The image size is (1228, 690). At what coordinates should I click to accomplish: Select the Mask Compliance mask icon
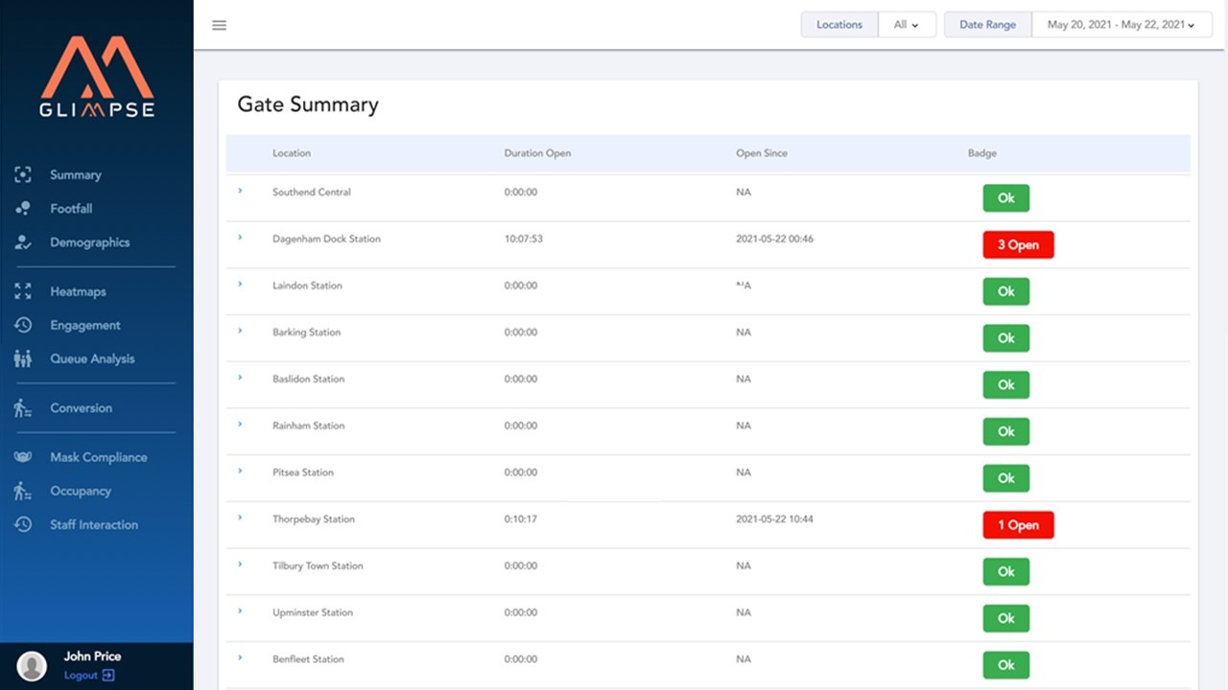coord(22,457)
